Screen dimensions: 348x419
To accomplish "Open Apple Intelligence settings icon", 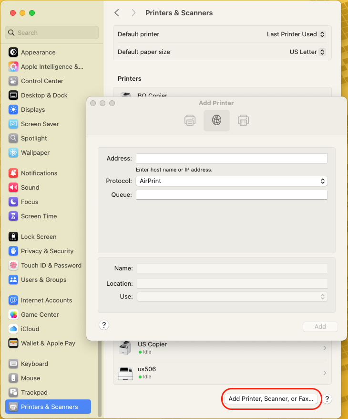I will point(13,66).
